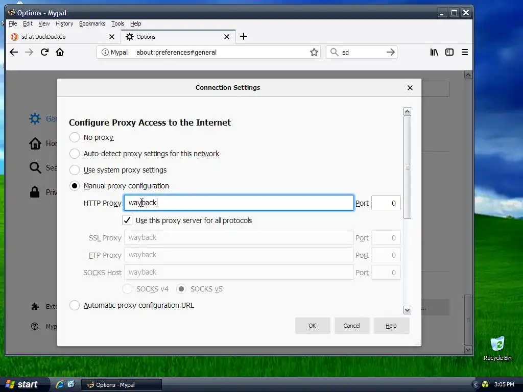Open the View menu
Viewport: 523px width, 392px height.
point(44,23)
